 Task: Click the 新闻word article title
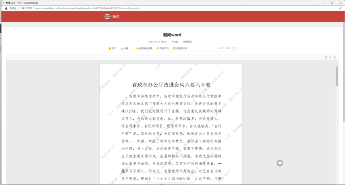pos(172,35)
